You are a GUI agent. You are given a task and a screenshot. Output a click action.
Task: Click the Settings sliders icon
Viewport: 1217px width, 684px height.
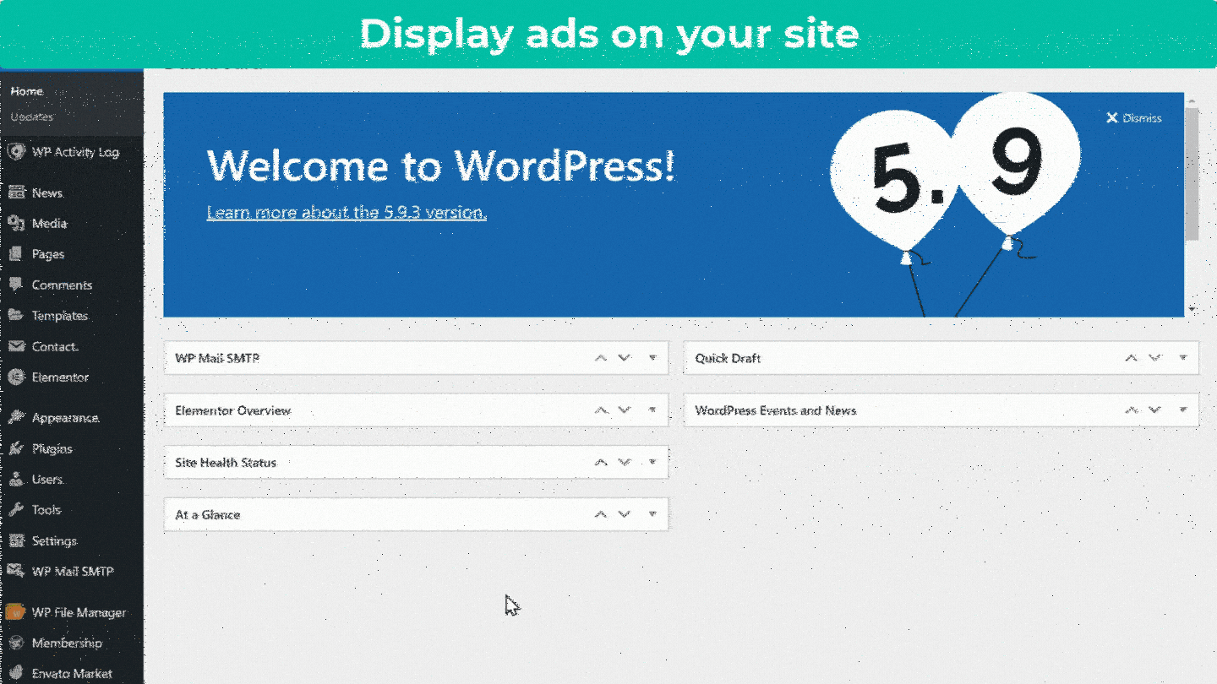click(16, 540)
